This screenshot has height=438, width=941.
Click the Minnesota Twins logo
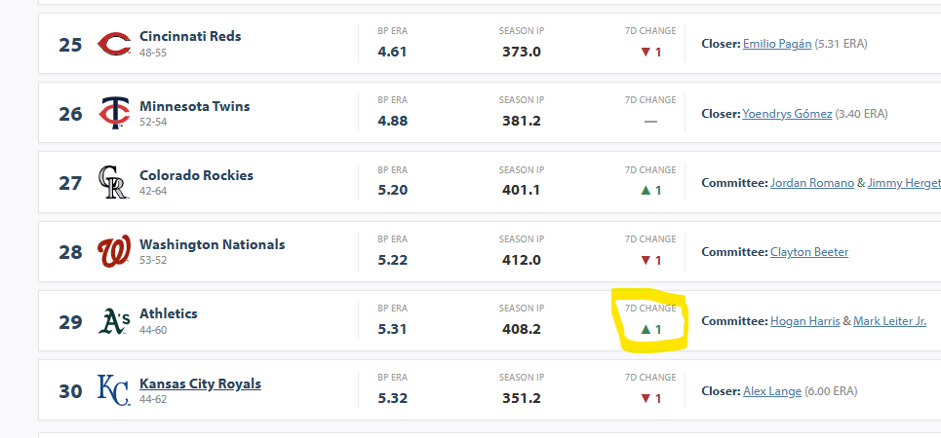pos(114,113)
